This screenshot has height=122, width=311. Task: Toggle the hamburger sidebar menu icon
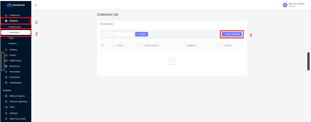pyautogui.click(x=36, y=5)
